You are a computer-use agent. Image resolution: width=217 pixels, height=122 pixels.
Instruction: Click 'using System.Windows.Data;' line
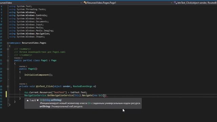click(x=26, y=18)
